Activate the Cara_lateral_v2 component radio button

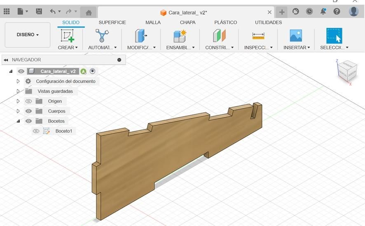pyautogui.click(x=92, y=71)
